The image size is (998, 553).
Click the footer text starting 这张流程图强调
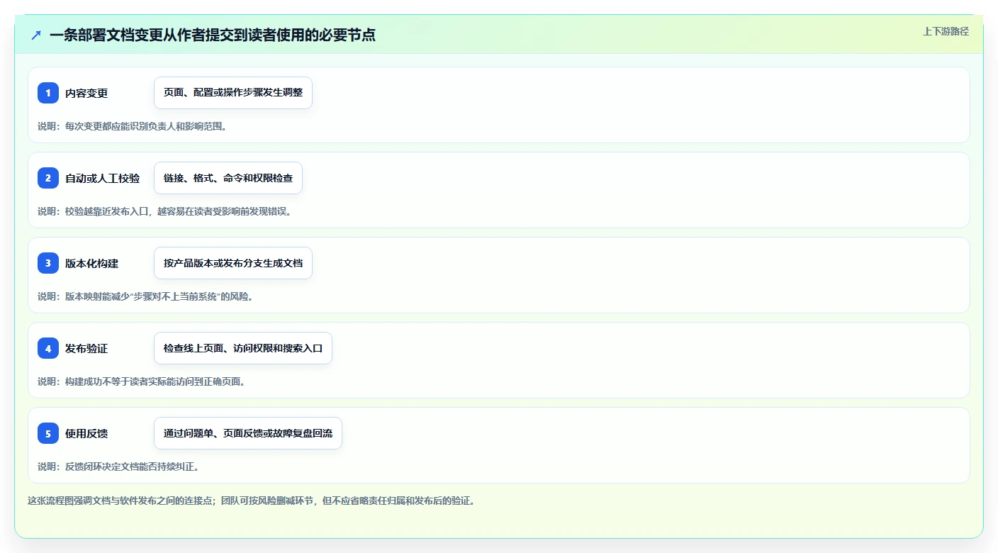(251, 501)
